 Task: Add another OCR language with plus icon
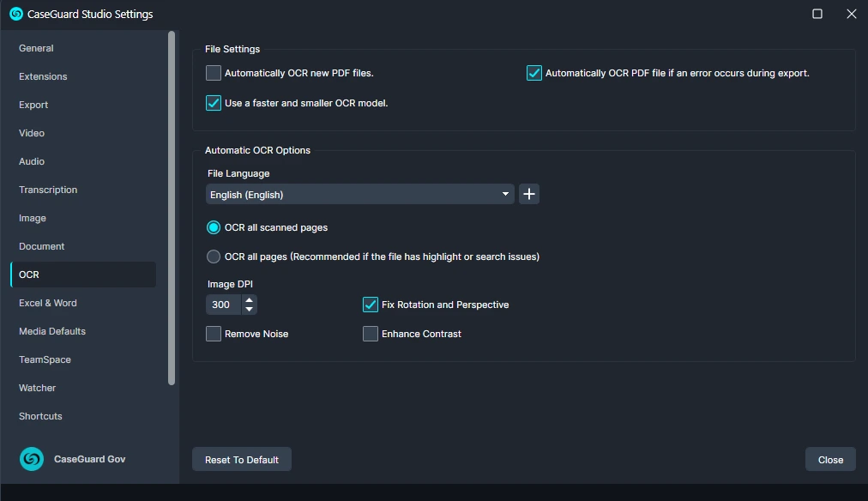[529, 195]
